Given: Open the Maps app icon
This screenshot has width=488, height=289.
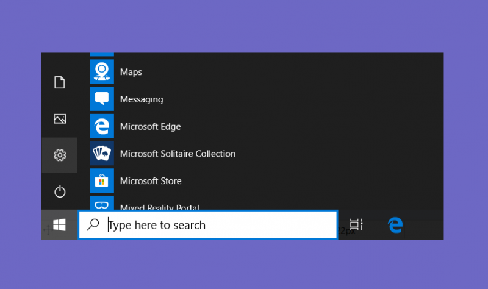Looking at the screenshot, I should pos(102,71).
